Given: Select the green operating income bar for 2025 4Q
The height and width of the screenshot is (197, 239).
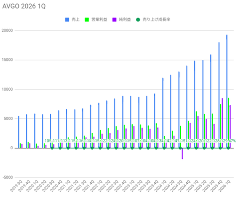Looking at the screenshot, I should pyautogui.click(x=221, y=126).
